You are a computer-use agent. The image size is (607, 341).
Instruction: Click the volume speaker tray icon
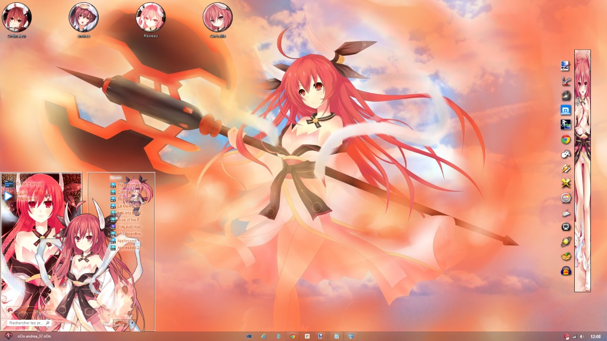582,336
